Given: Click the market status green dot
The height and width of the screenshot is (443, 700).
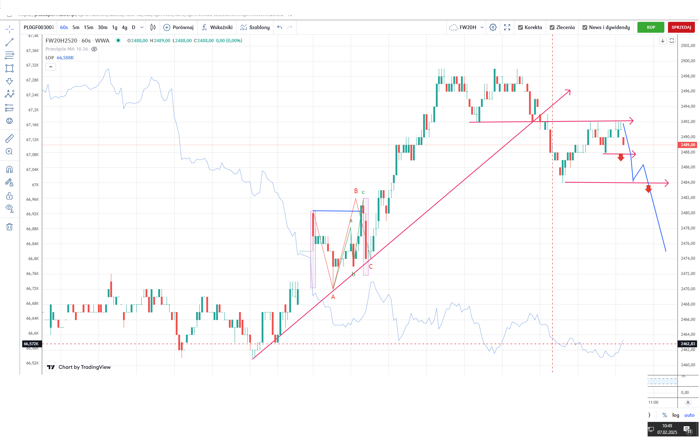Looking at the screenshot, I should 118,40.
